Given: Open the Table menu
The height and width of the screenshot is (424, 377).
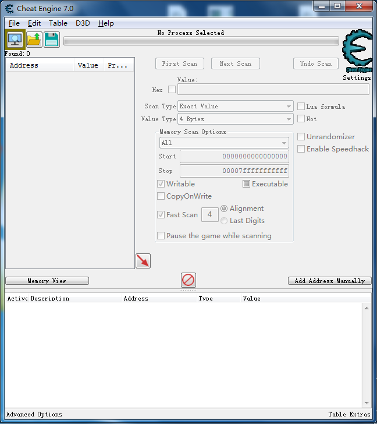Looking at the screenshot, I should coord(58,23).
